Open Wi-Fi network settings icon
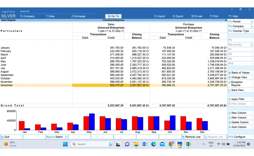This screenshot has height=156, width=254. pyautogui.click(x=219, y=144)
